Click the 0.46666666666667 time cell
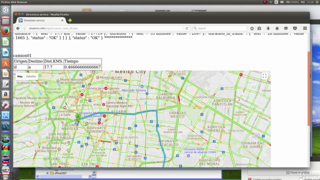 82,67
